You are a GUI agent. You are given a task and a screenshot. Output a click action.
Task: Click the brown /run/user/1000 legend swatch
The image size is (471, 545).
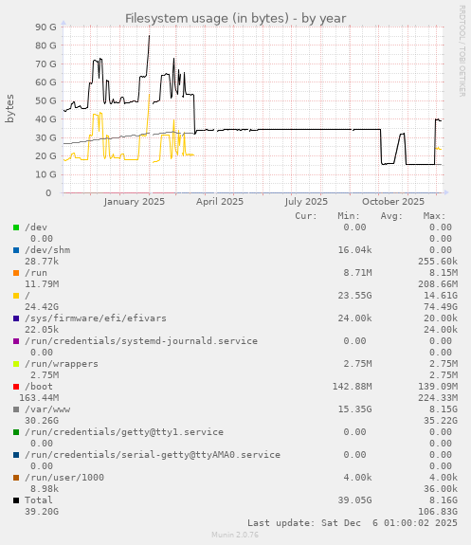[16, 478]
